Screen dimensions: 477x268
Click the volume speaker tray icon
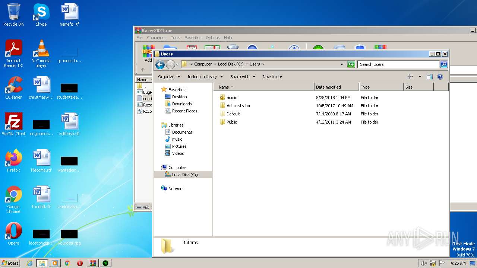[x=423, y=263]
